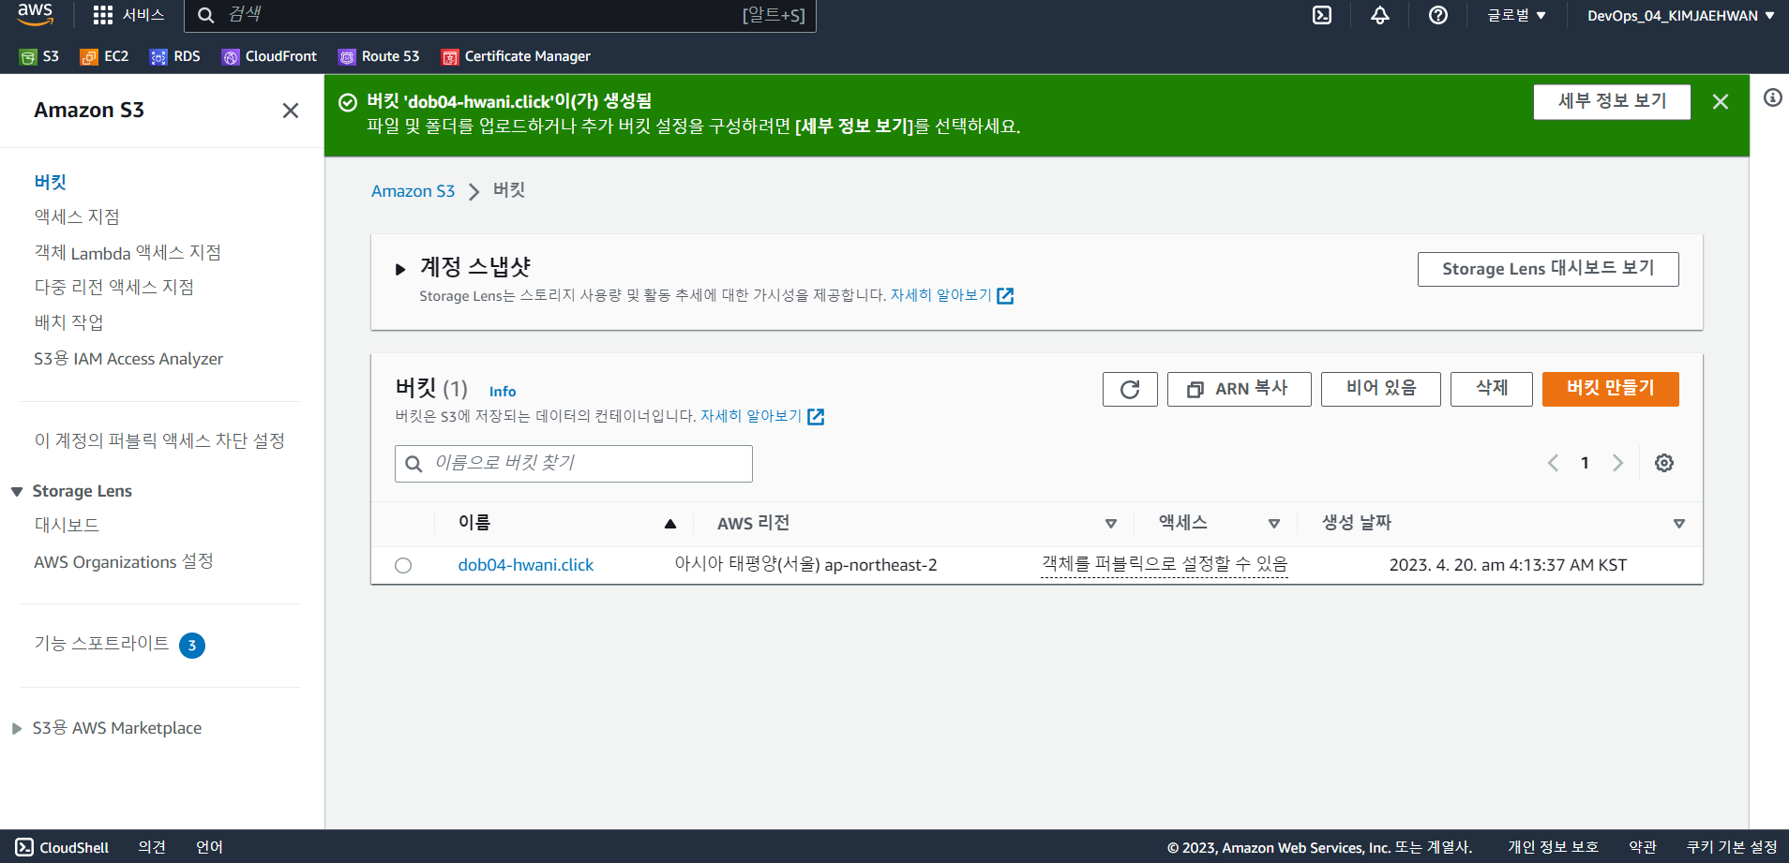
Task: Open Route 53 shortcut in favorites bar
Action: (379, 56)
